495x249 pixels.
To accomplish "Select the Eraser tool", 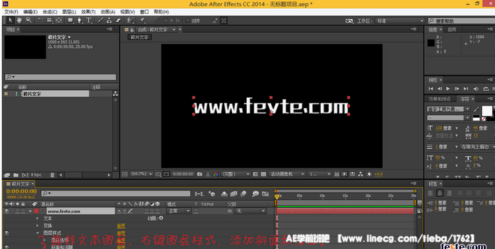I will 118,20.
